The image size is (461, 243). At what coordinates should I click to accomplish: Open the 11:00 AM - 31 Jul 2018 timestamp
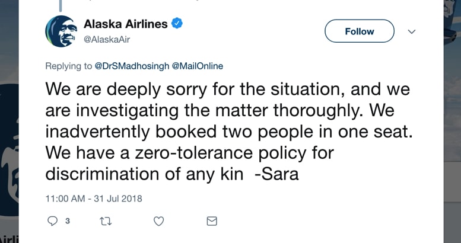pos(94,199)
